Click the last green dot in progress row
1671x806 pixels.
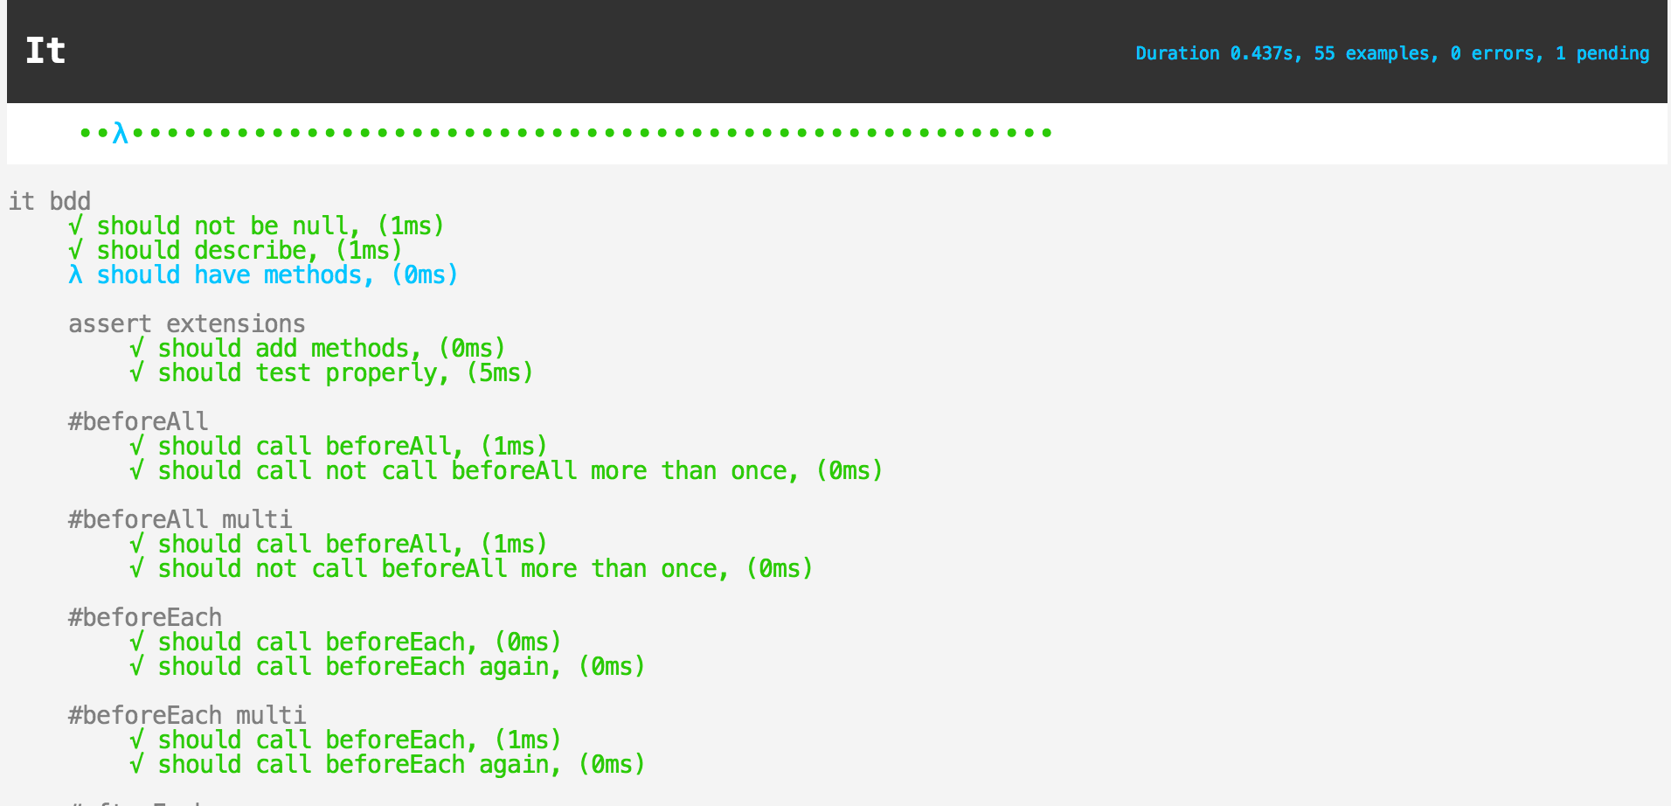[x=1046, y=133]
